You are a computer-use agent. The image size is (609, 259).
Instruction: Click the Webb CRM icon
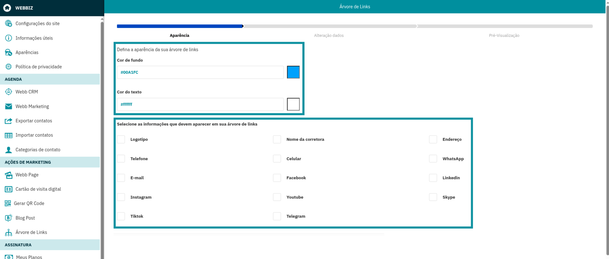tap(9, 92)
